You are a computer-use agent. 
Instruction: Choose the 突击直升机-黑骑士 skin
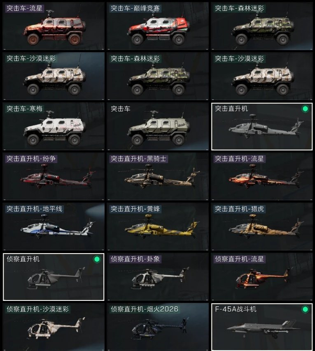[x=158, y=177]
